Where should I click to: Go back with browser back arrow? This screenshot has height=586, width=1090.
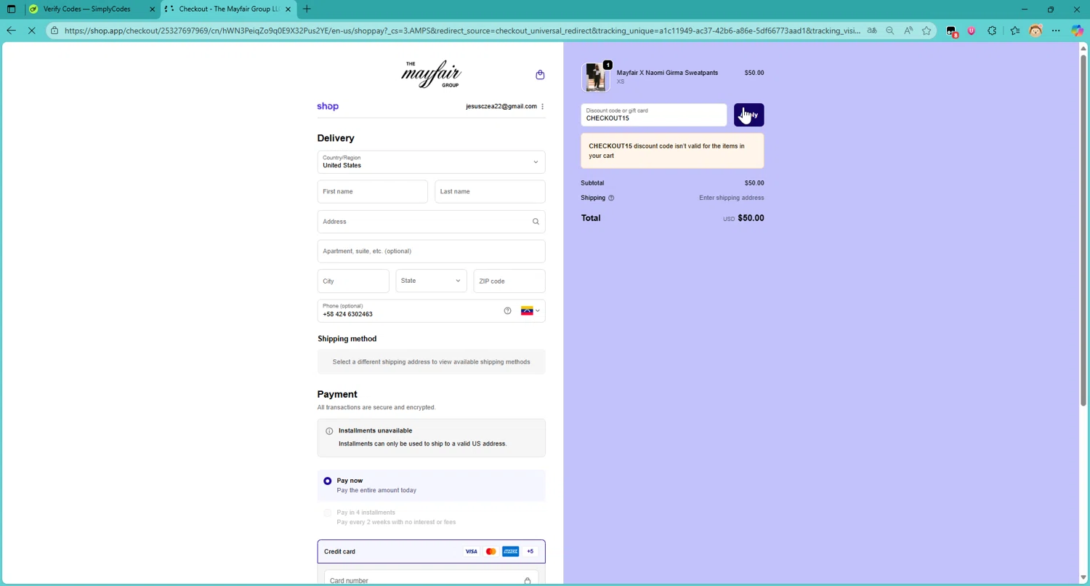(x=11, y=31)
